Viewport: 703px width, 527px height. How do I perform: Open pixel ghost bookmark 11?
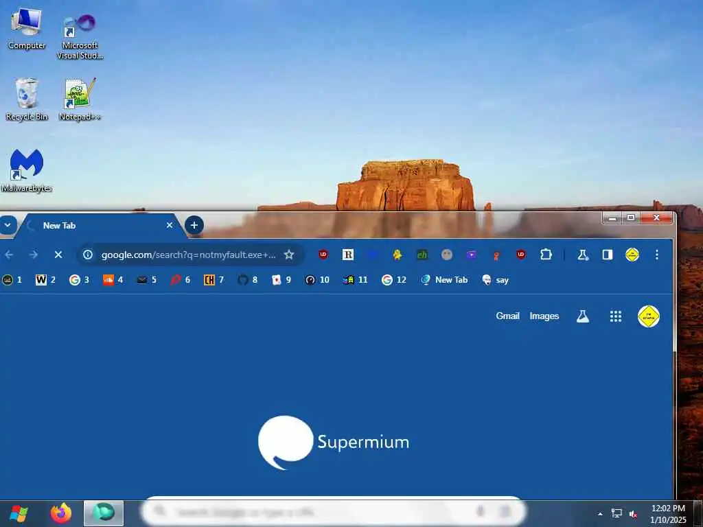[x=355, y=280]
